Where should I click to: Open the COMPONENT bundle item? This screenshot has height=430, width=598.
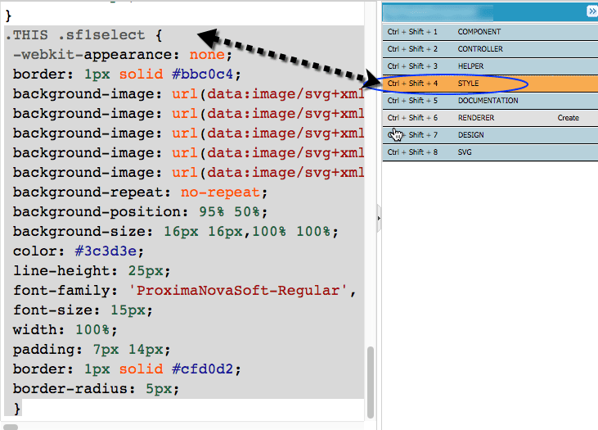tap(479, 32)
